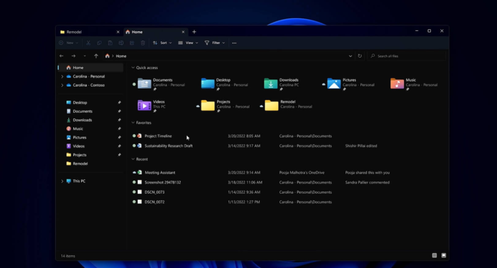The image size is (497, 268).
Task: Open the See more ellipsis menu
Action: (234, 43)
